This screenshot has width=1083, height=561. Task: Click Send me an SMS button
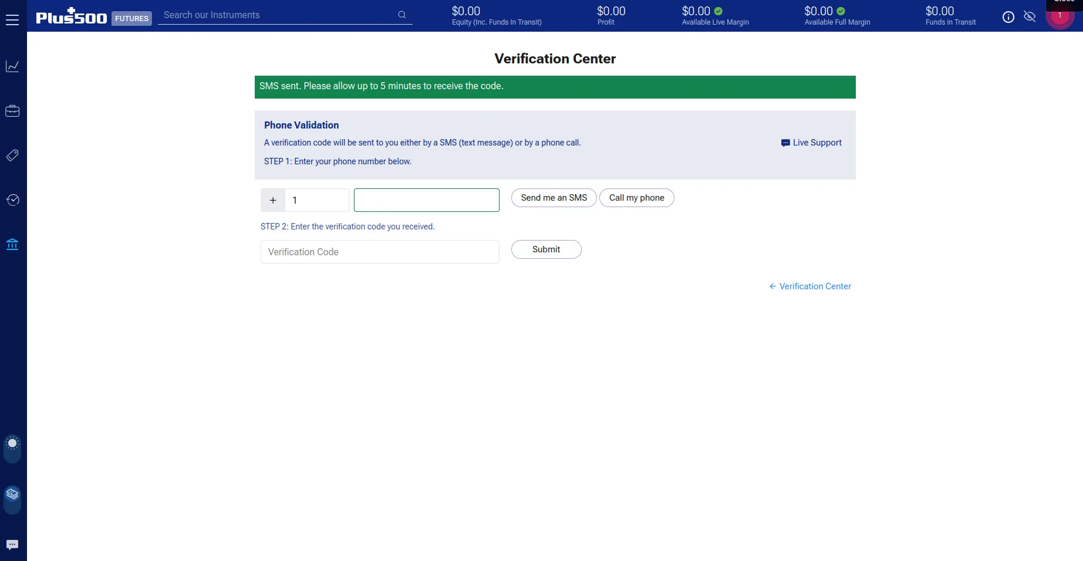[x=554, y=198]
